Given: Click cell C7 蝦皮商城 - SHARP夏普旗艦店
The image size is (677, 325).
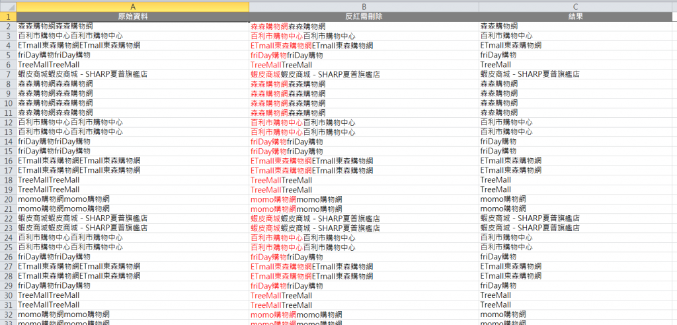Looking at the screenshot, I should [576, 74].
